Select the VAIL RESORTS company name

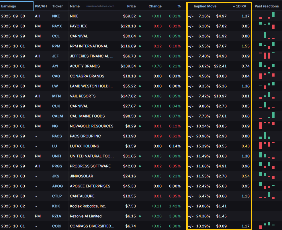coord(83,96)
